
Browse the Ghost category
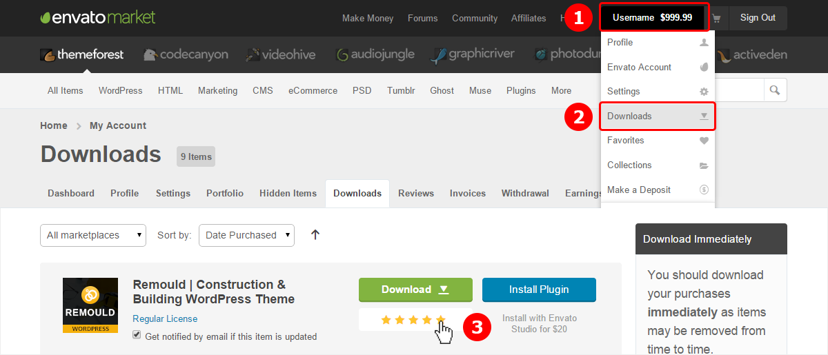[x=442, y=90]
